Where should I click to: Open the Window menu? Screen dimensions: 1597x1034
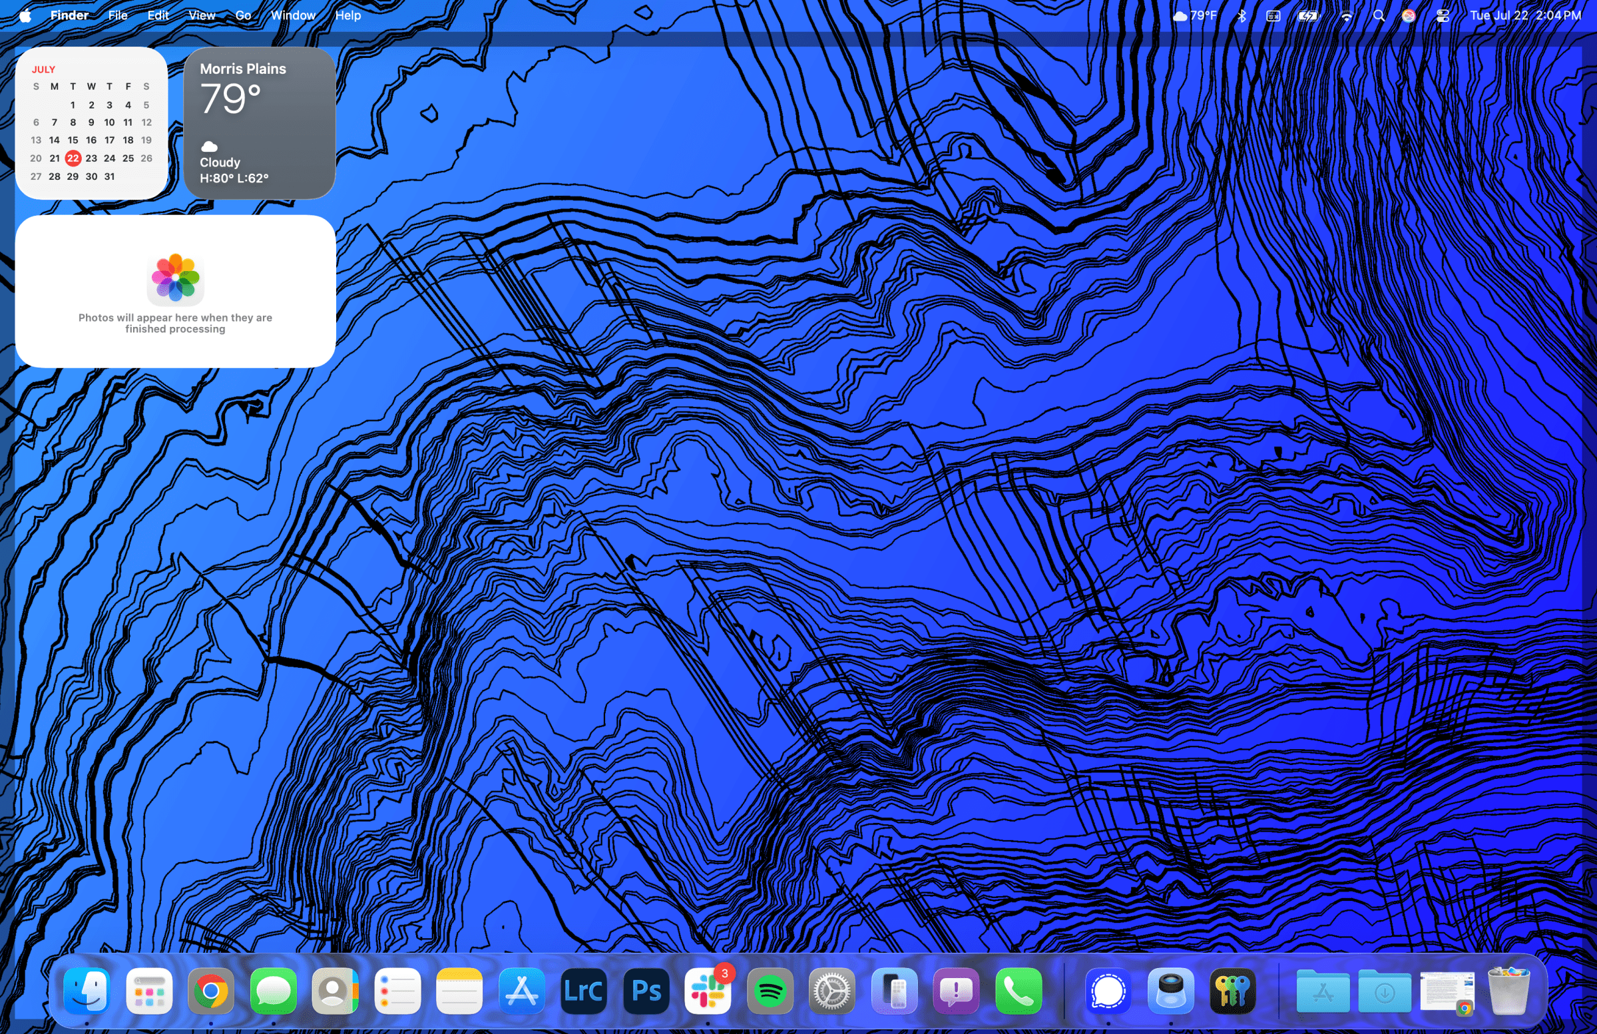(x=292, y=15)
